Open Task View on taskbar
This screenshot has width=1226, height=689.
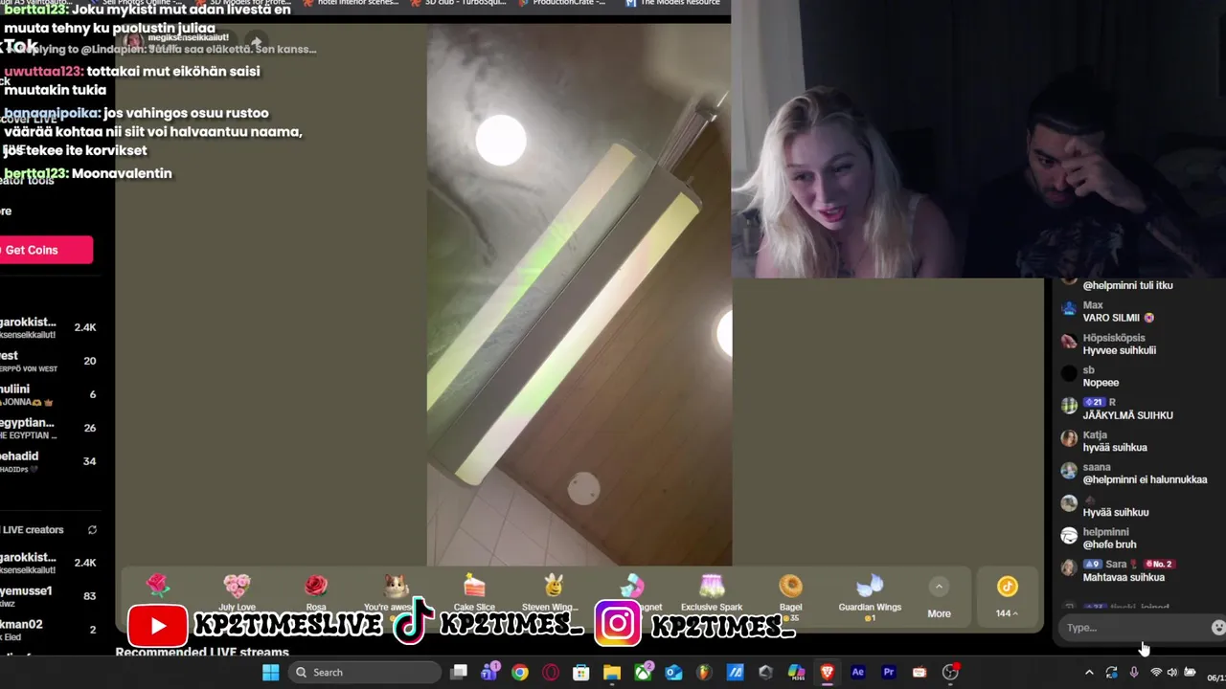(459, 672)
